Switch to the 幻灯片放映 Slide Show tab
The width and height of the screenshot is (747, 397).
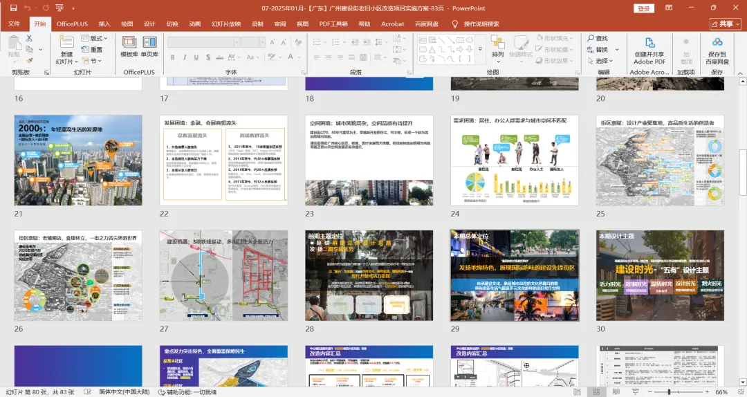(226, 24)
